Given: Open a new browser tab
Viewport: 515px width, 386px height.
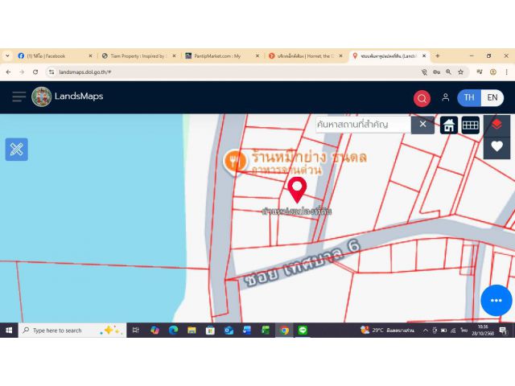Looking at the screenshot, I should [x=438, y=56].
